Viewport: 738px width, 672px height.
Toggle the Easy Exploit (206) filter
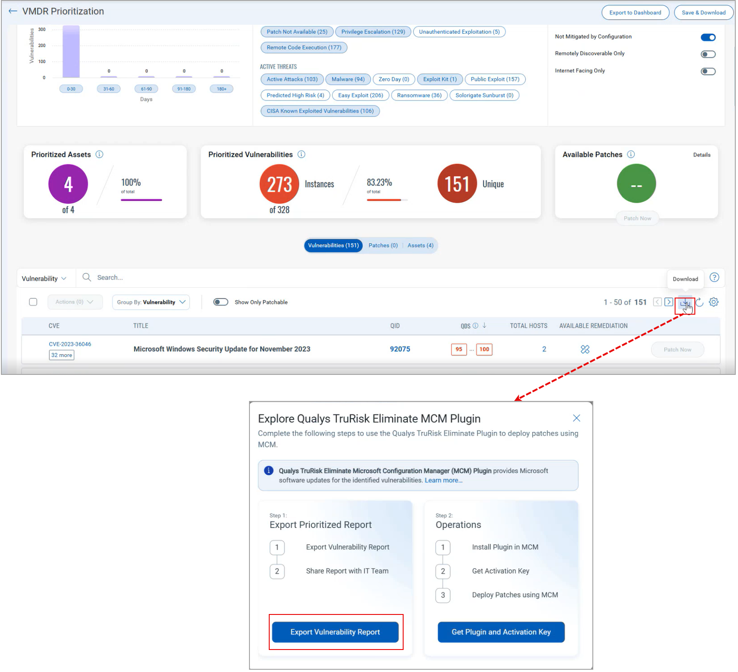coord(360,95)
